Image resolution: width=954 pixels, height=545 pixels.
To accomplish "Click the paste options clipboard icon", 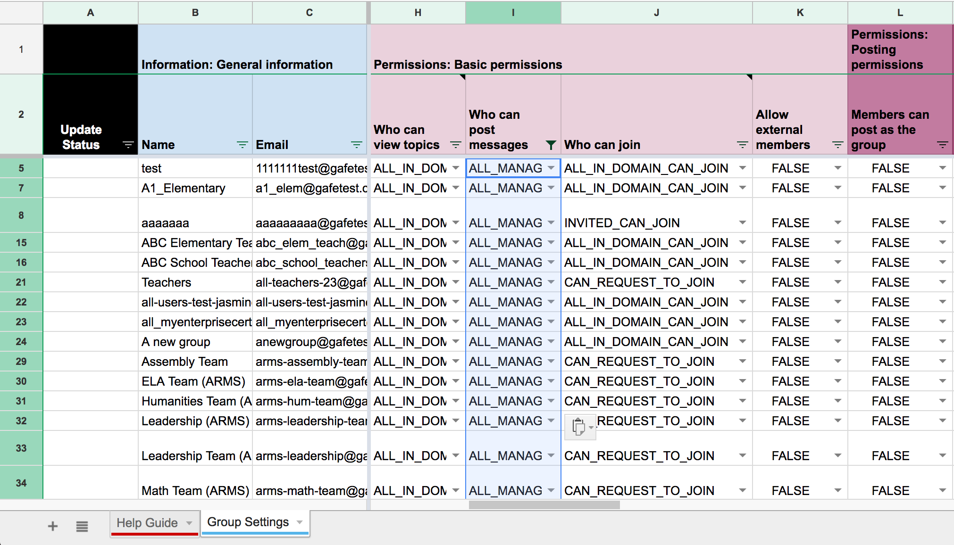I will coord(579,427).
